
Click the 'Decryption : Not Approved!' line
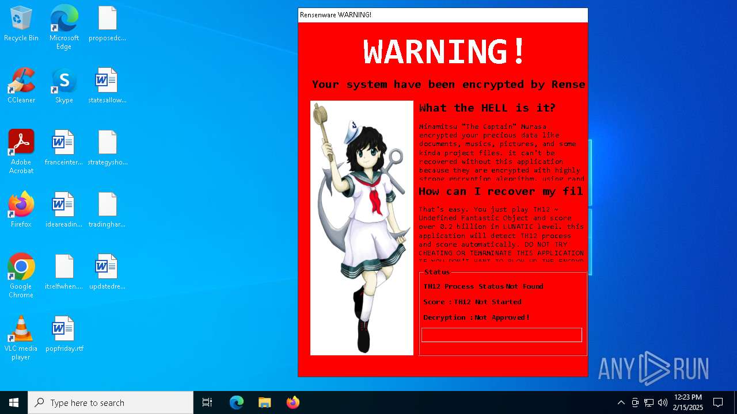476,317
